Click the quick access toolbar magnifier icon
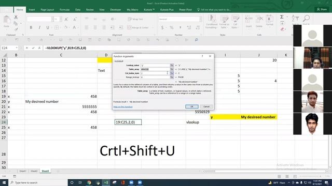 tap(196, 40)
